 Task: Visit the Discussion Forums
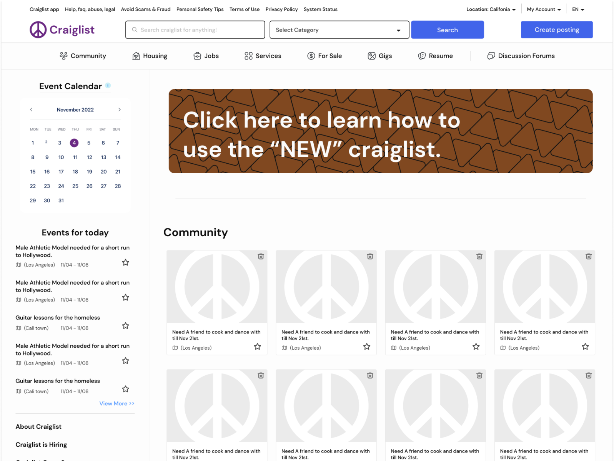tap(521, 56)
